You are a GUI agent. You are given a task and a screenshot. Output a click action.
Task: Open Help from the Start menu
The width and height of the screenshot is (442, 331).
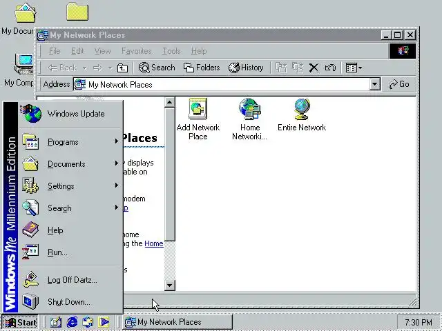click(x=70, y=230)
